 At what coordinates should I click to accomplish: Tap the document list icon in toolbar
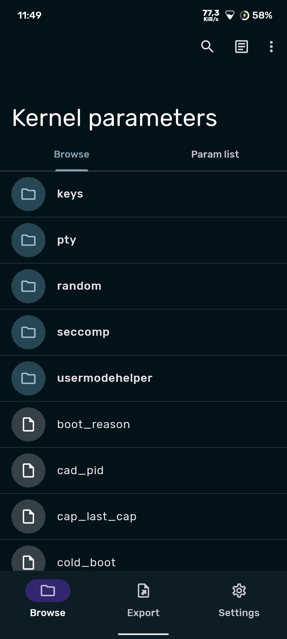tap(242, 47)
